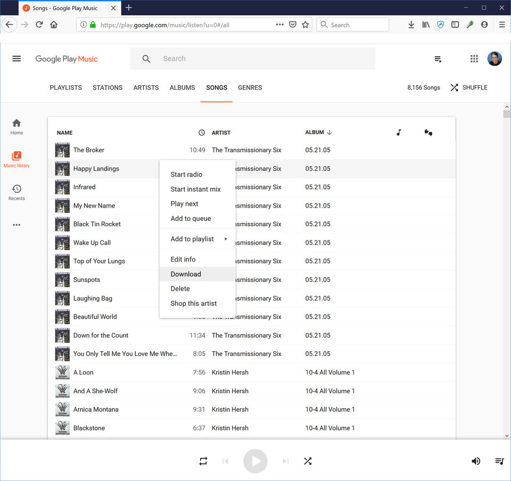The image size is (511, 481).
Task: Switch to the Artists tab
Action: (146, 88)
